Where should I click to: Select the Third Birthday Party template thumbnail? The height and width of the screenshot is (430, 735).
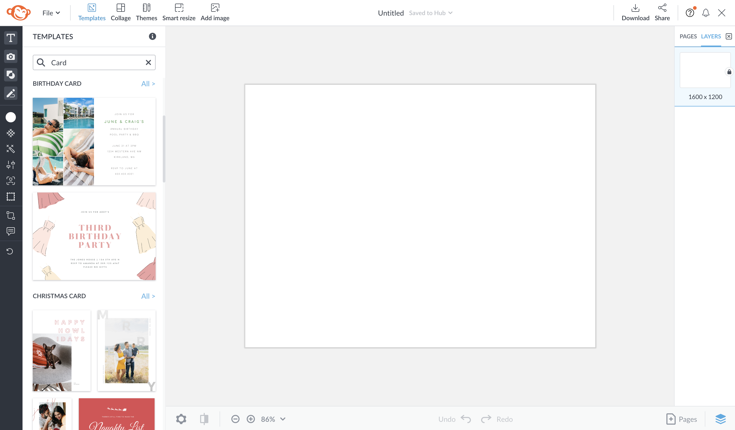pyautogui.click(x=94, y=236)
